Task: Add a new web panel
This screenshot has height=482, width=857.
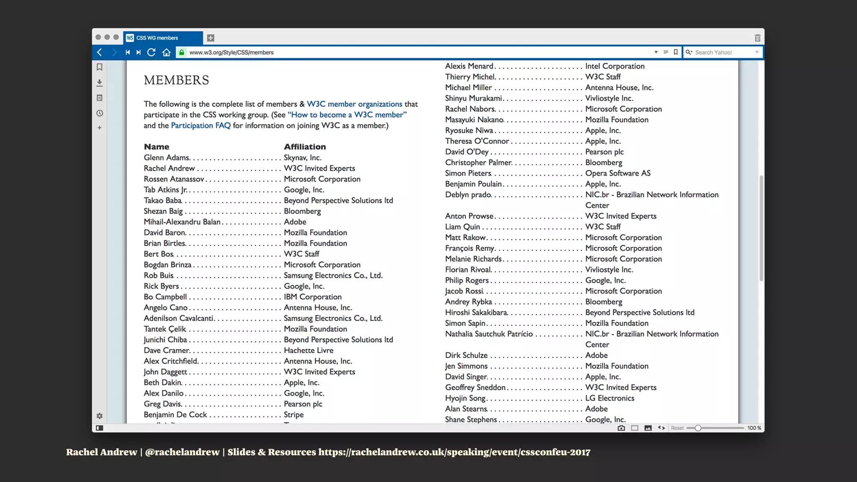Action: click(100, 128)
